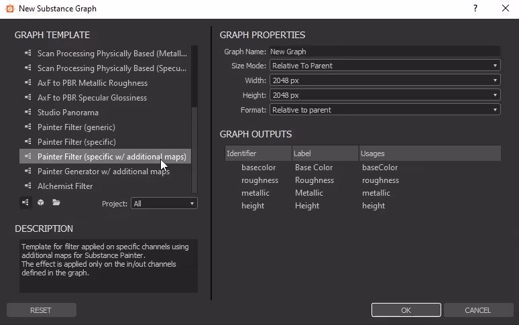
Task: Select Scan Processing Physically Based (Specu... template
Action: point(105,68)
